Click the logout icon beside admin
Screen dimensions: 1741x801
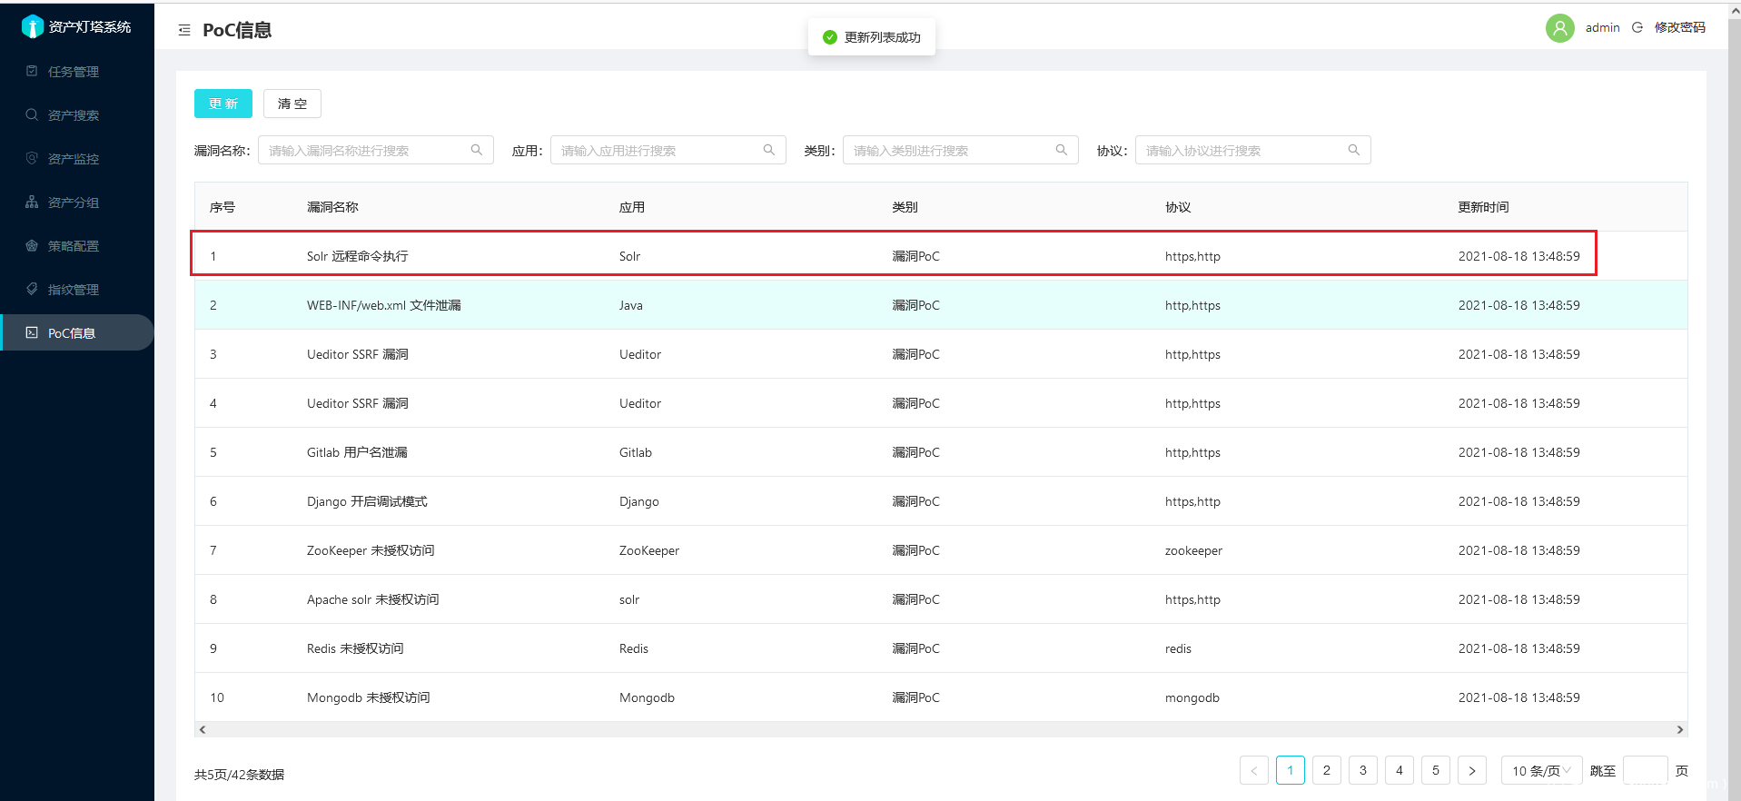[1637, 27]
